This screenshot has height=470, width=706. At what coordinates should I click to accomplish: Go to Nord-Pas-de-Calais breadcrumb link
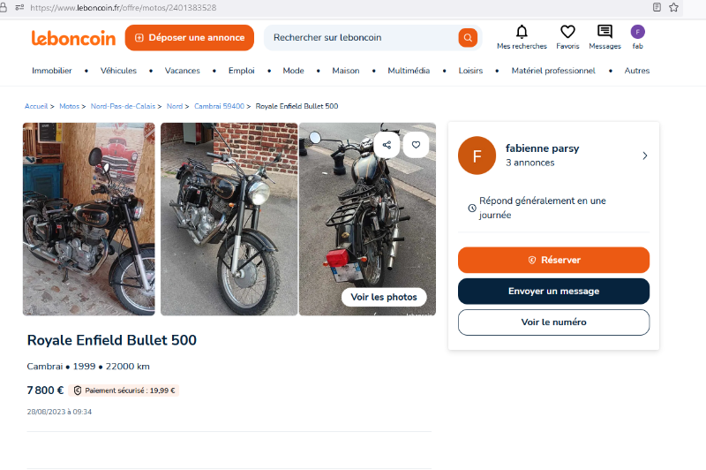(123, 106)
